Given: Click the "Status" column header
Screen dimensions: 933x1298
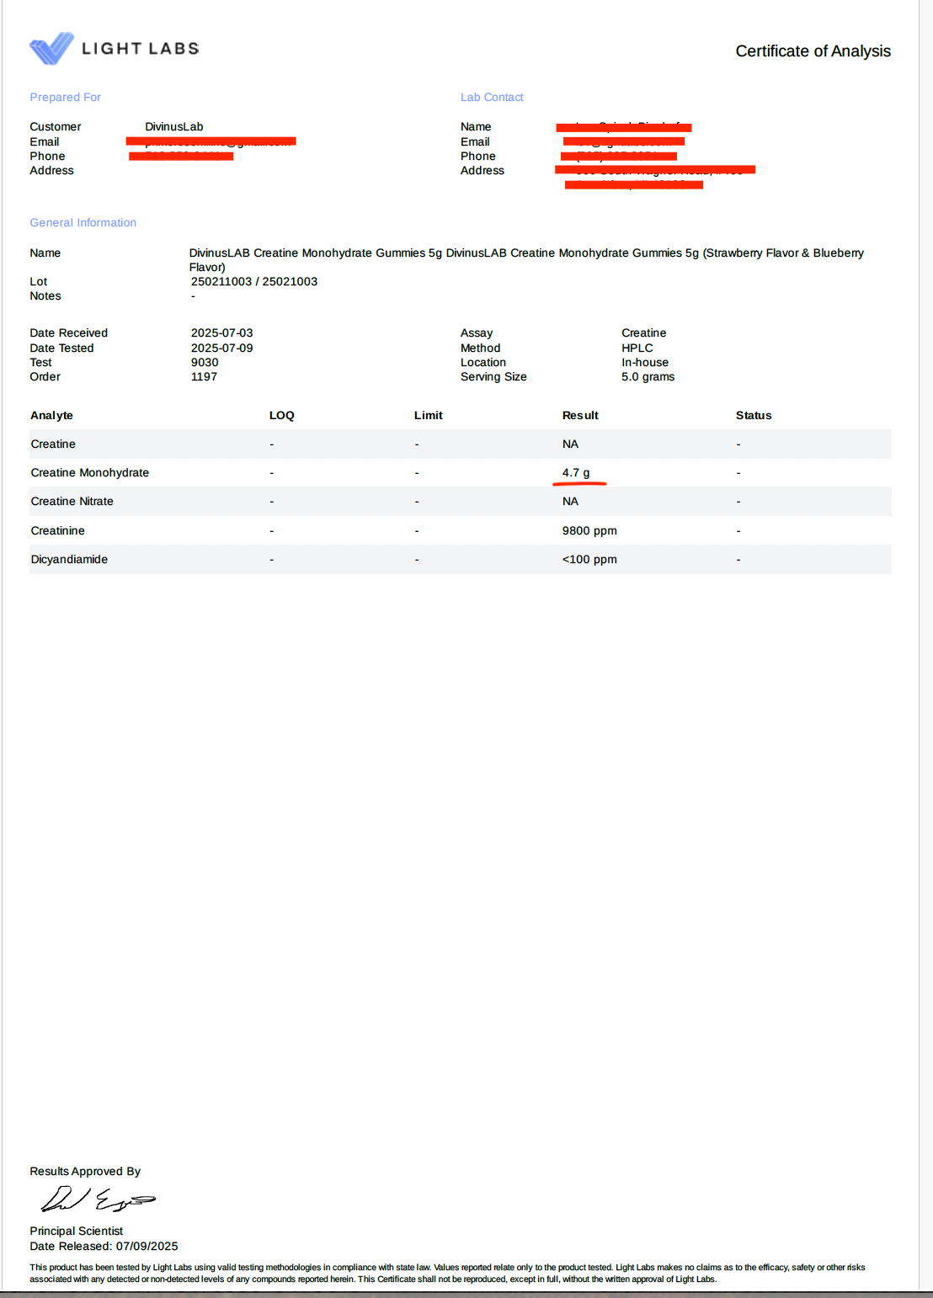Looking at the screenshot, I should tap(753, 416).
